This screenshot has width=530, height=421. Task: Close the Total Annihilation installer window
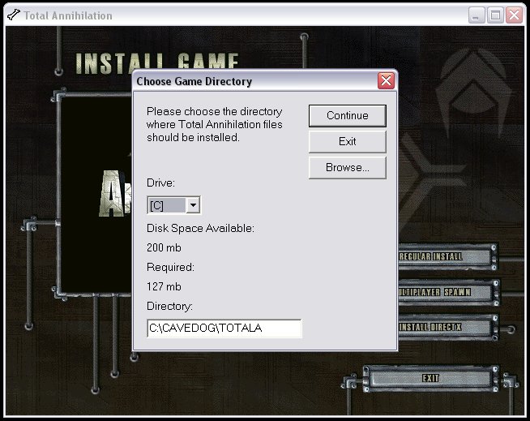515,15
